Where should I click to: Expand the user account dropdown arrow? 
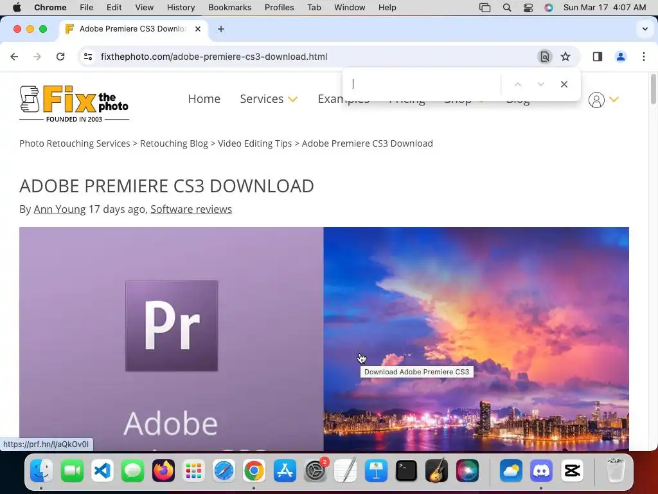[614, 100]
